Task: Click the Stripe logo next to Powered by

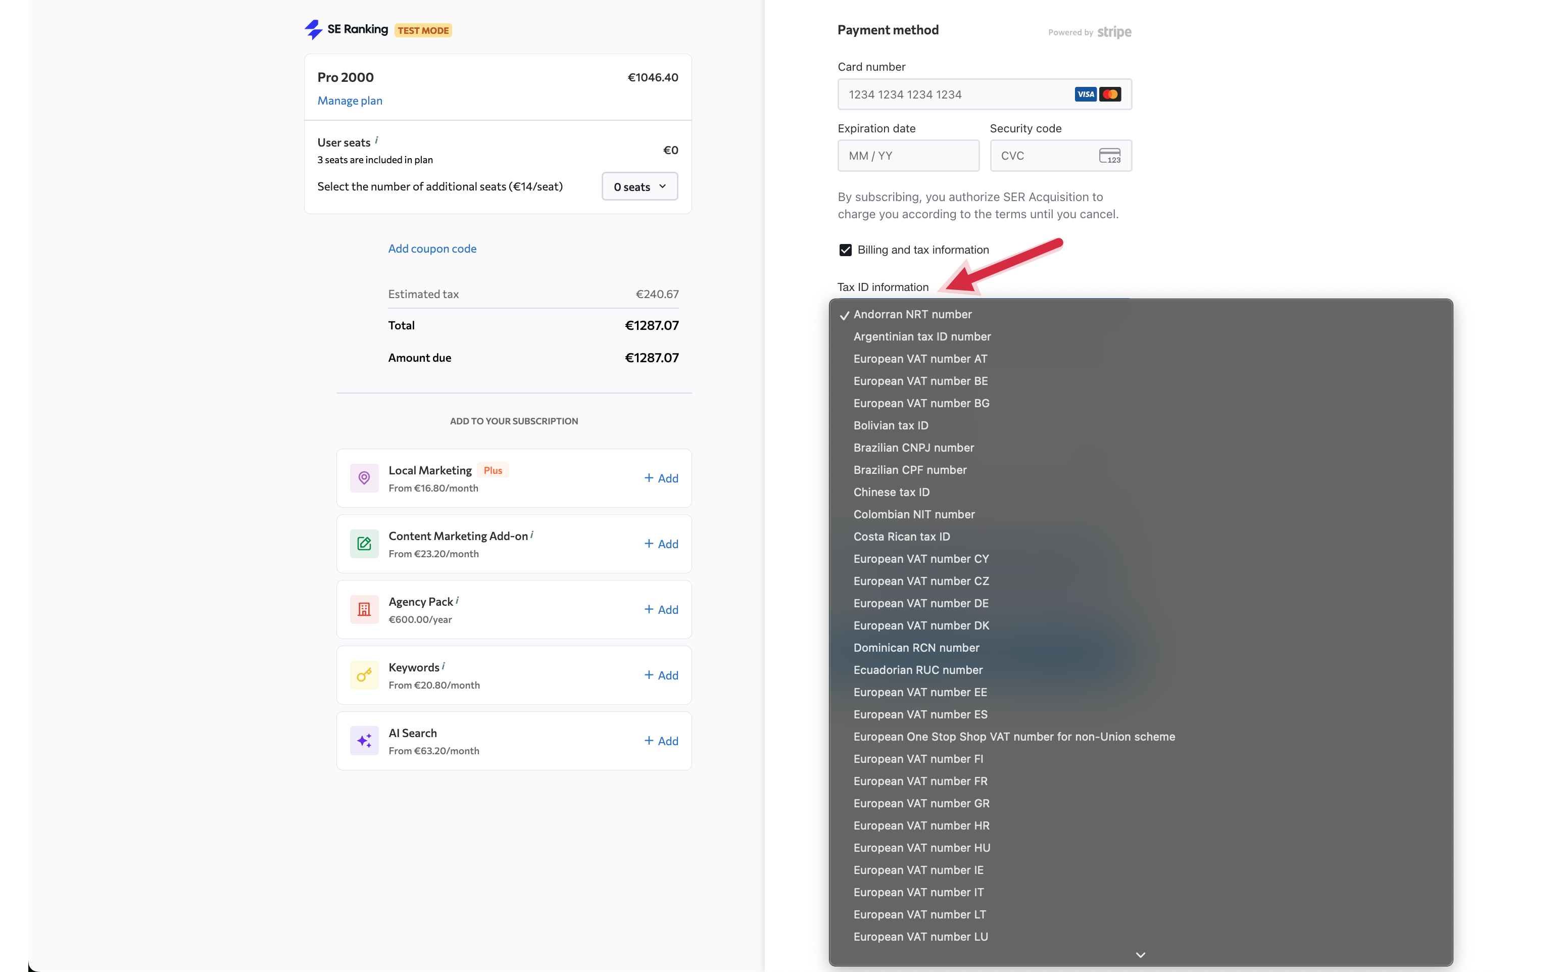Action: [x=1114, y=31]
